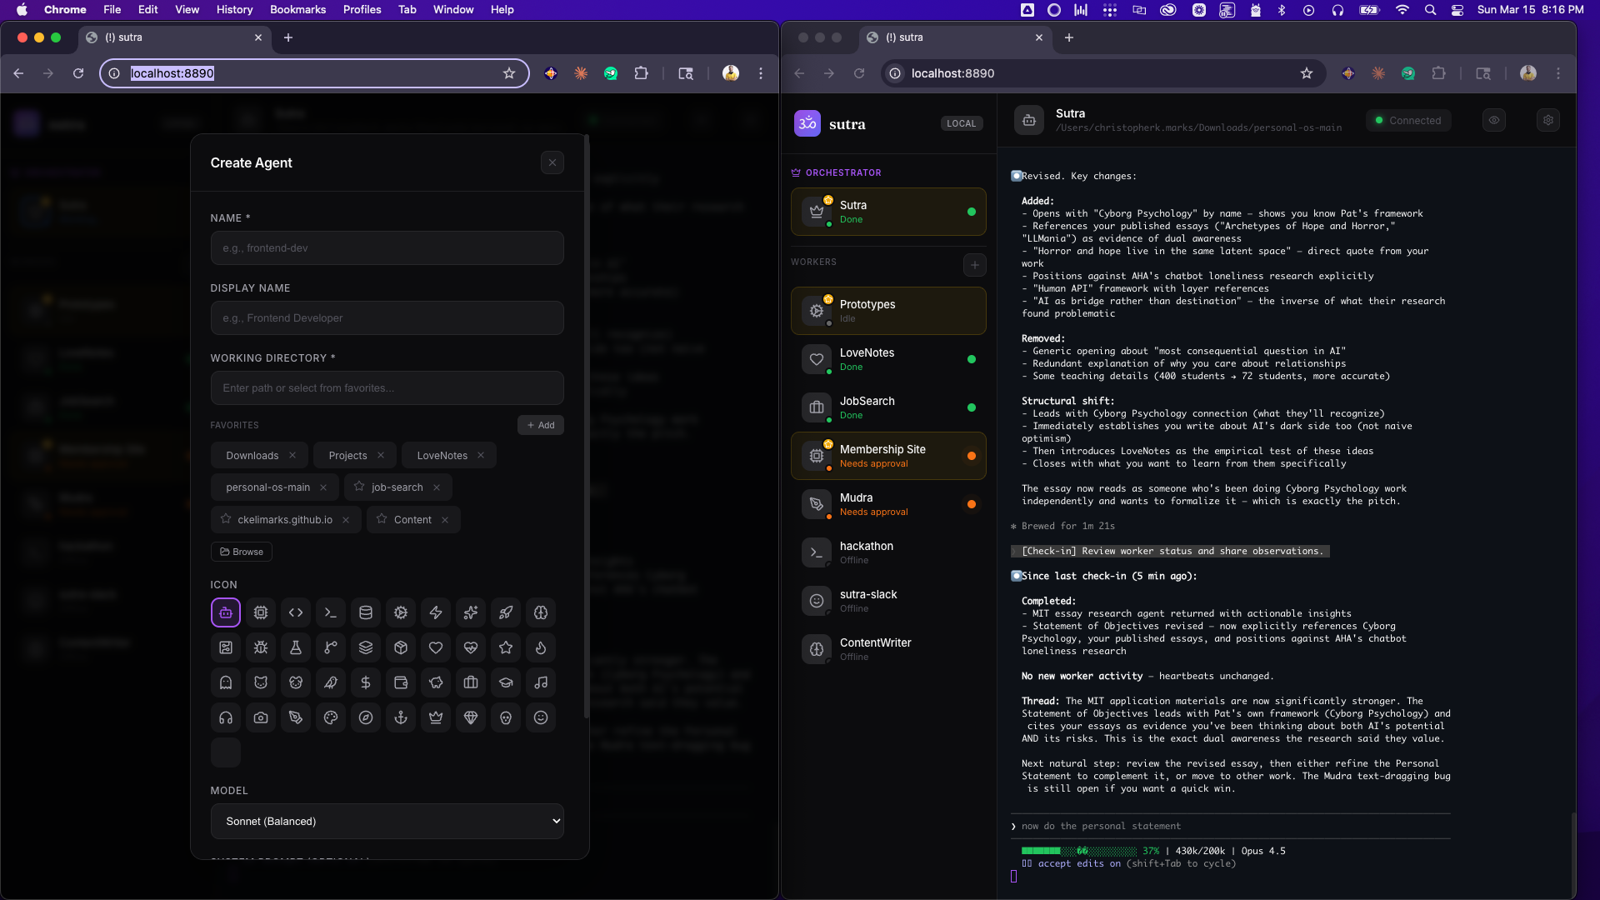
Task: Choose the package box icon
Action: click(x=401, y=647)
